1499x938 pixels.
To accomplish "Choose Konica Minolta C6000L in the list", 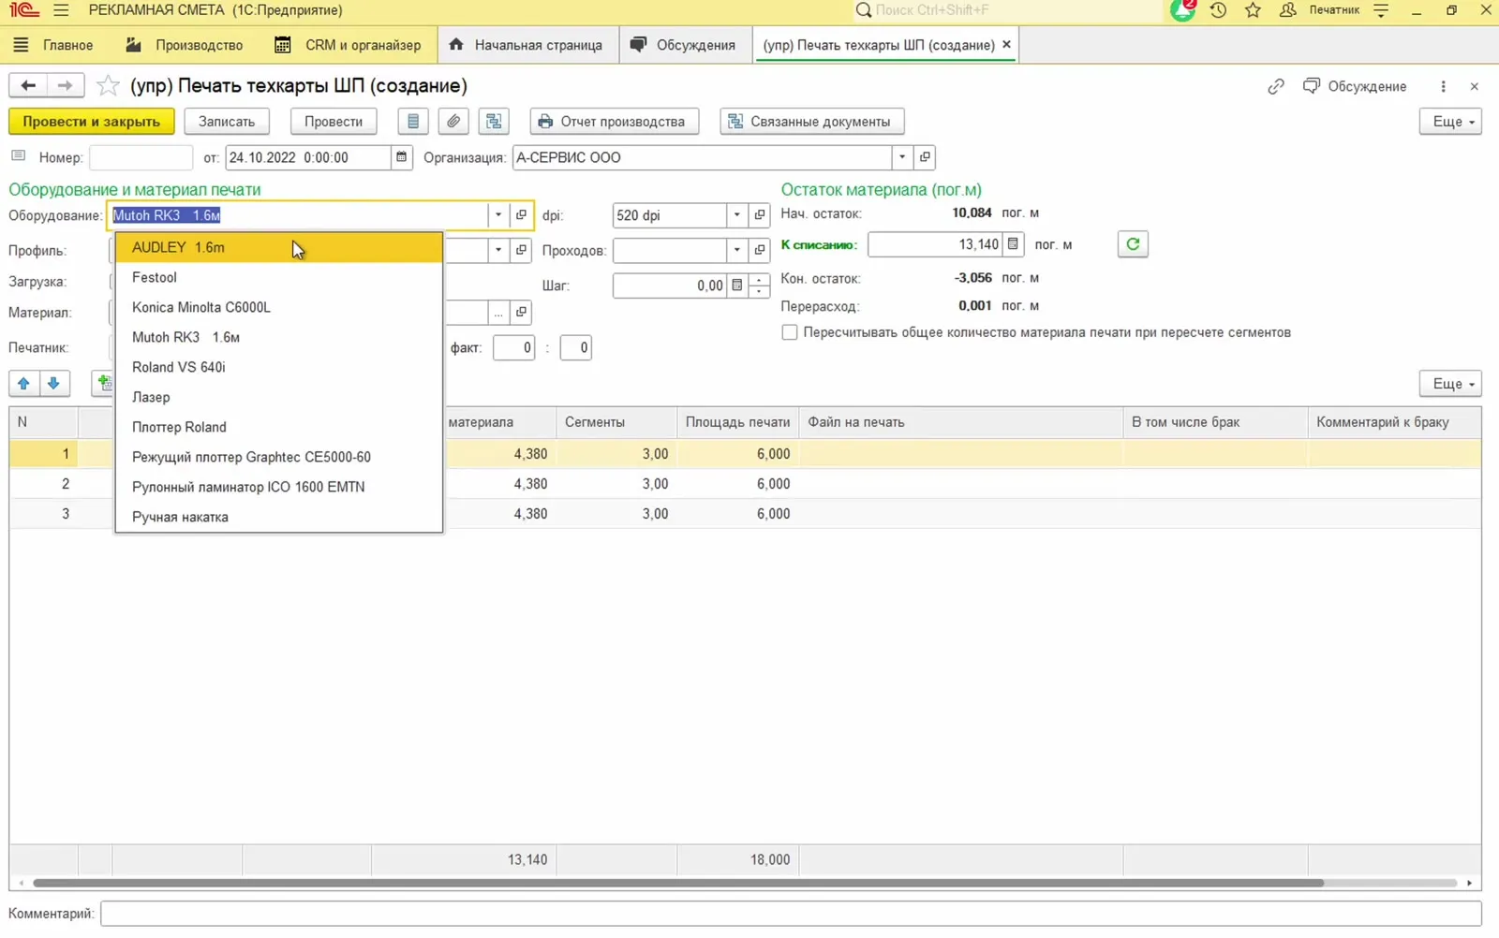I will tap(279, 307).
